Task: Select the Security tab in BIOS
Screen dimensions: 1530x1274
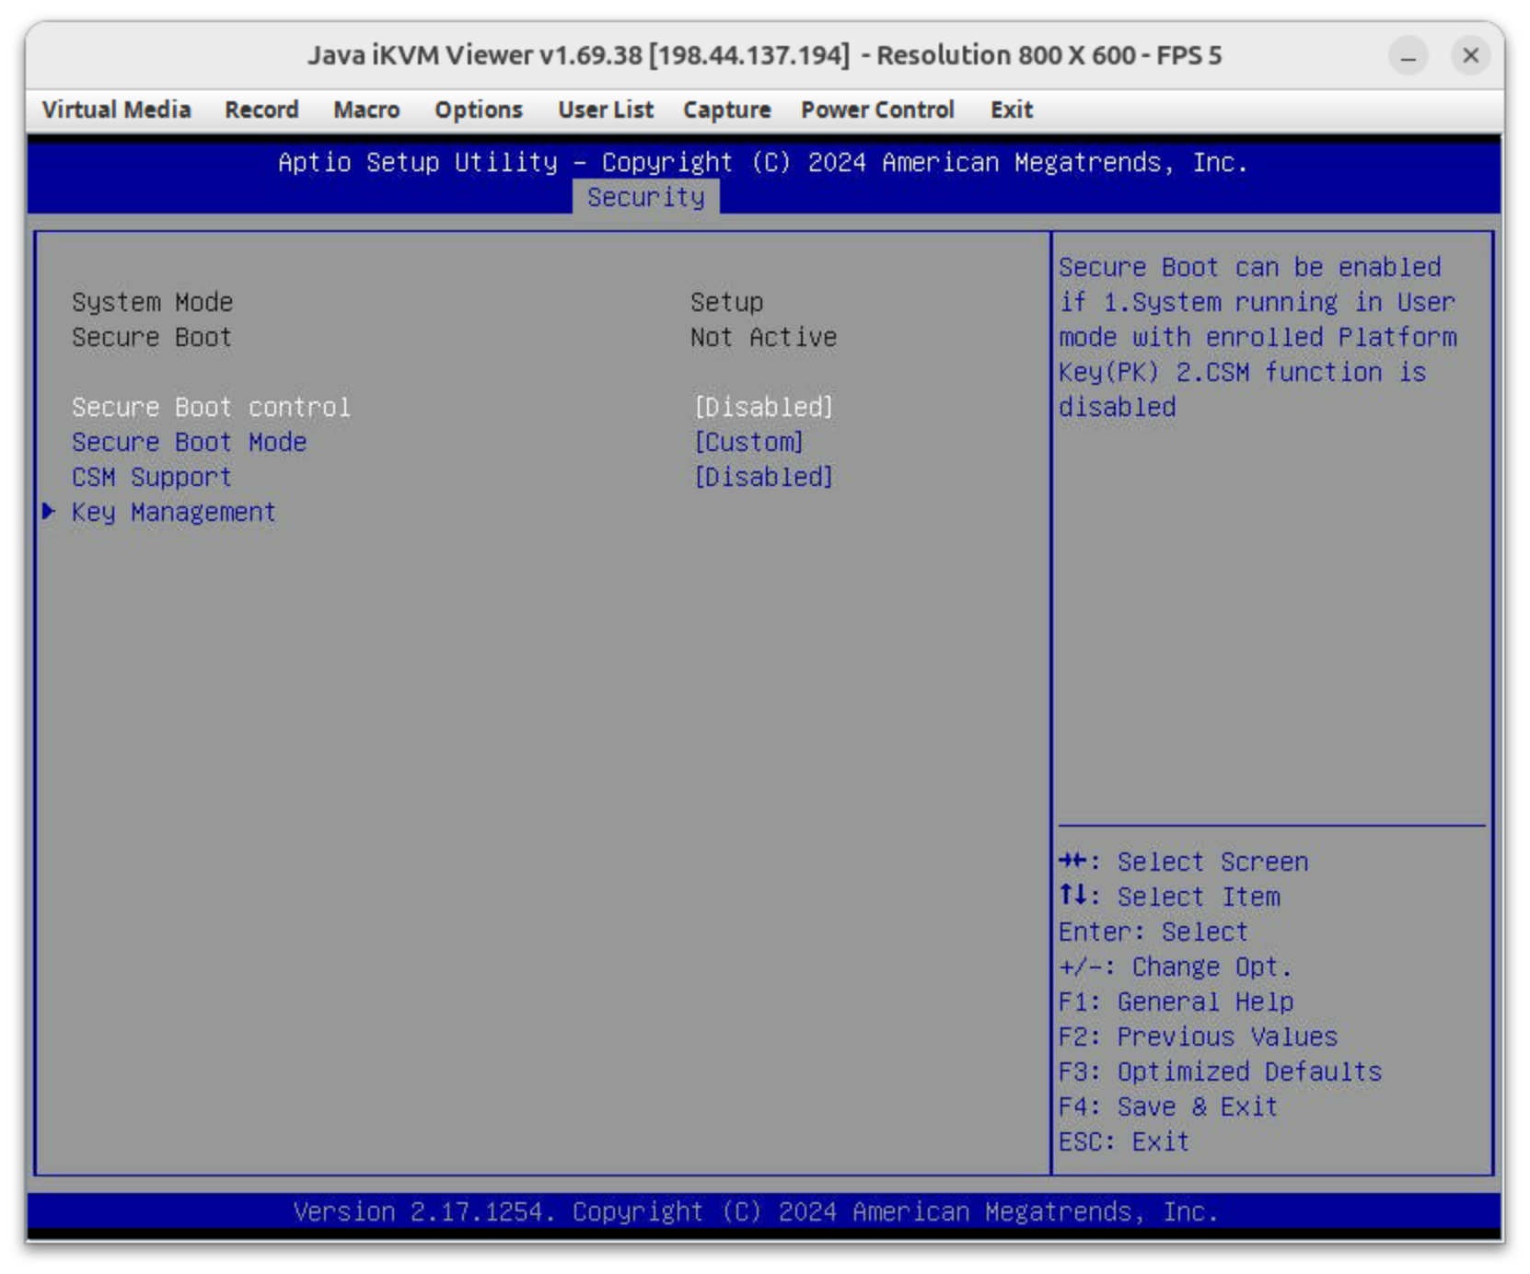Action: (645, 197)
